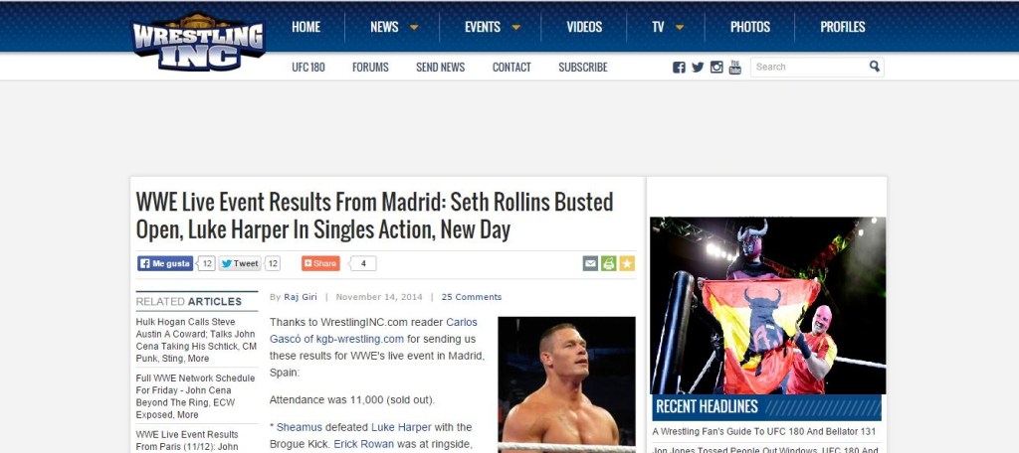
Task: Open the Facebook icon in header
Action: click(679, 68)
